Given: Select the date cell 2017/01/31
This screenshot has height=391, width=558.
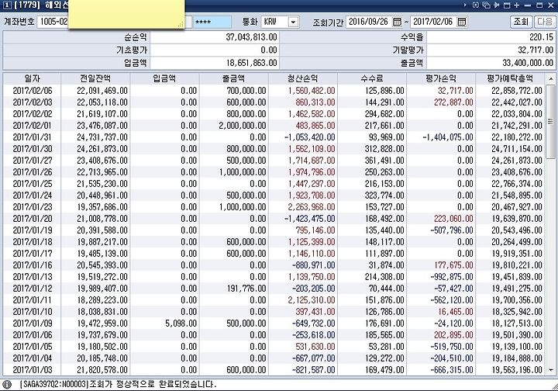Looking at the screenshot, I should [33, 137].
